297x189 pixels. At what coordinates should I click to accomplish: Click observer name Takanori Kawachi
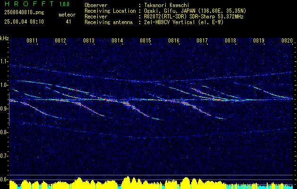click(167, 5)
